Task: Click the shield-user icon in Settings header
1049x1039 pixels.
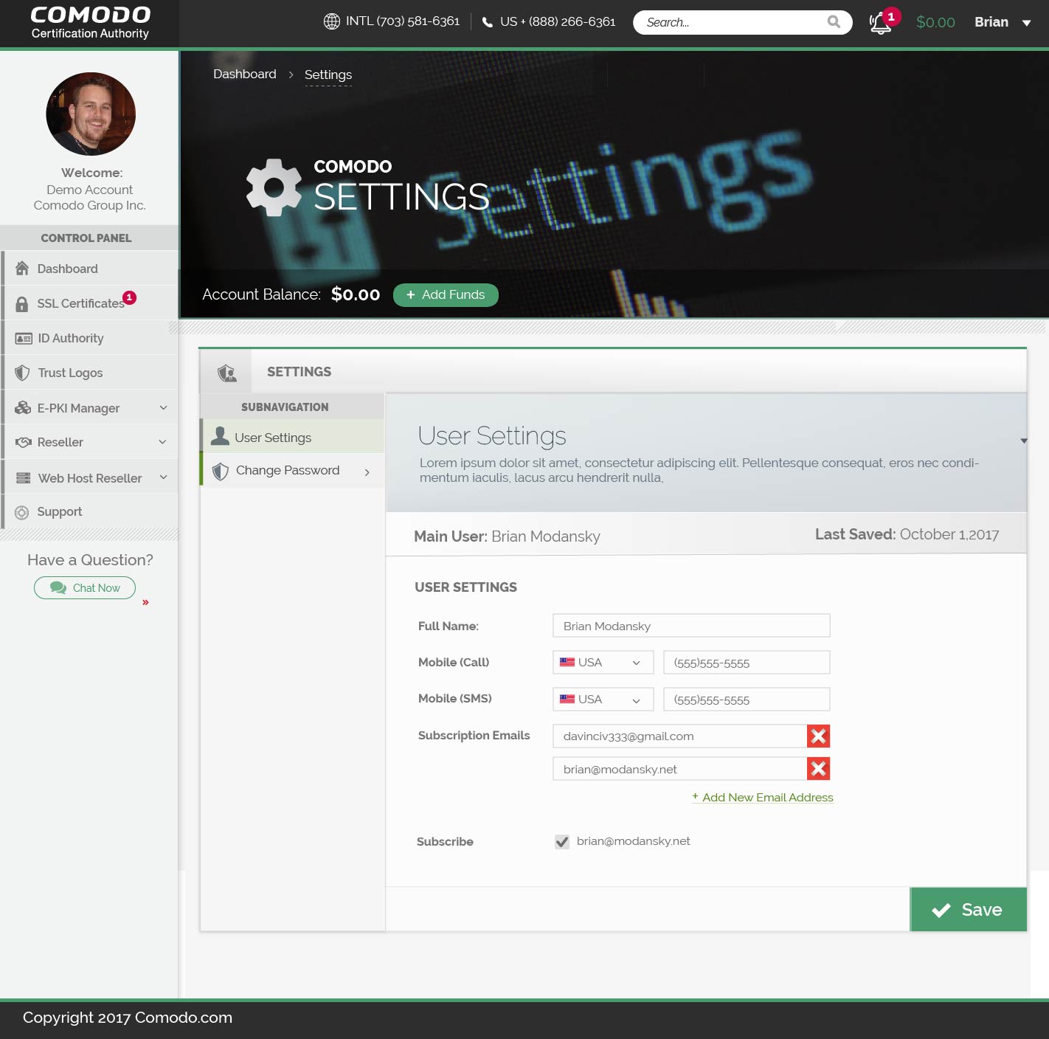Action: coord(227,373)
